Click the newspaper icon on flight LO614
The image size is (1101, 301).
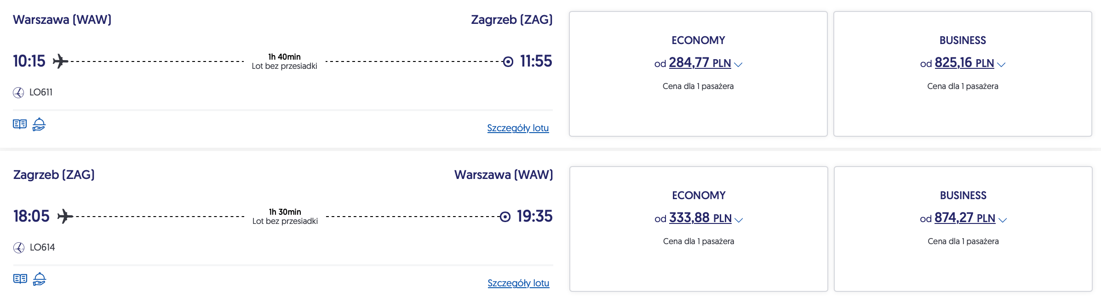20,279
